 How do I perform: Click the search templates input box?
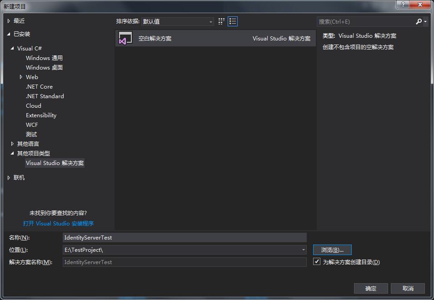pyautogui.click(x=365, y=21)
